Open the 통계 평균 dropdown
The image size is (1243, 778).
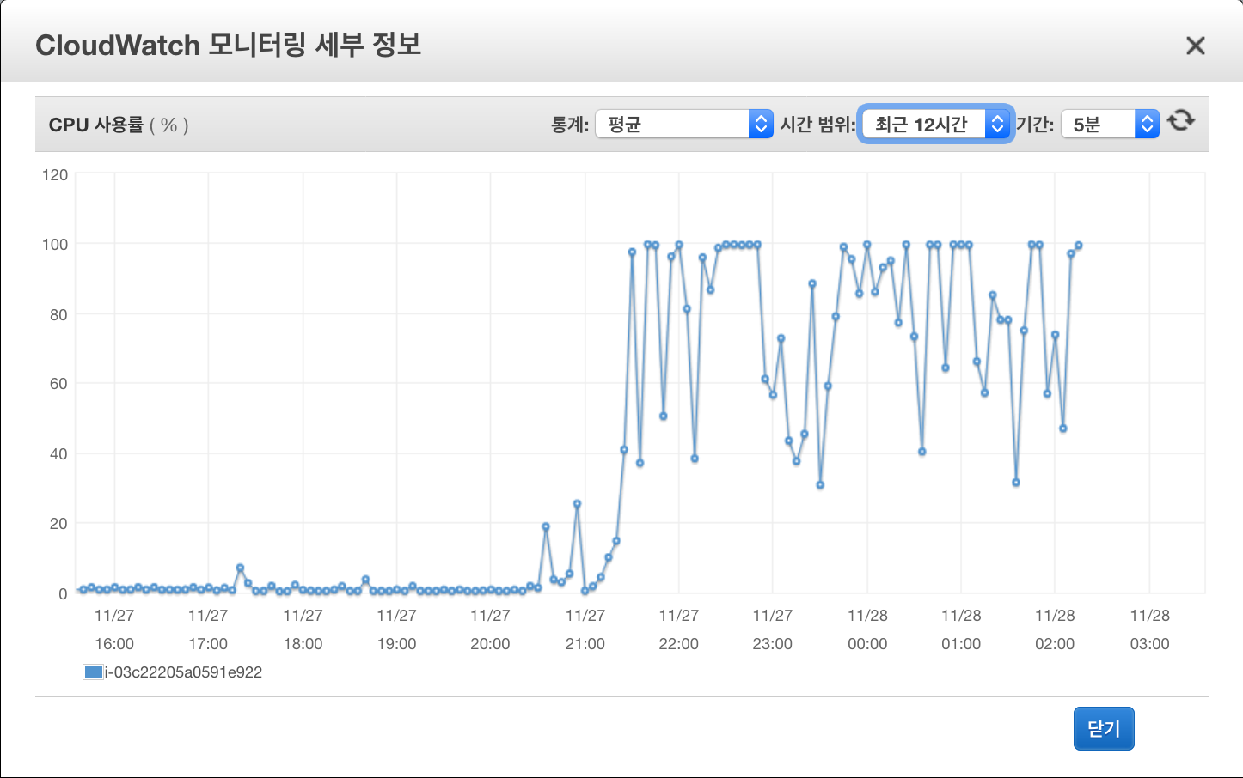[684, 125]
